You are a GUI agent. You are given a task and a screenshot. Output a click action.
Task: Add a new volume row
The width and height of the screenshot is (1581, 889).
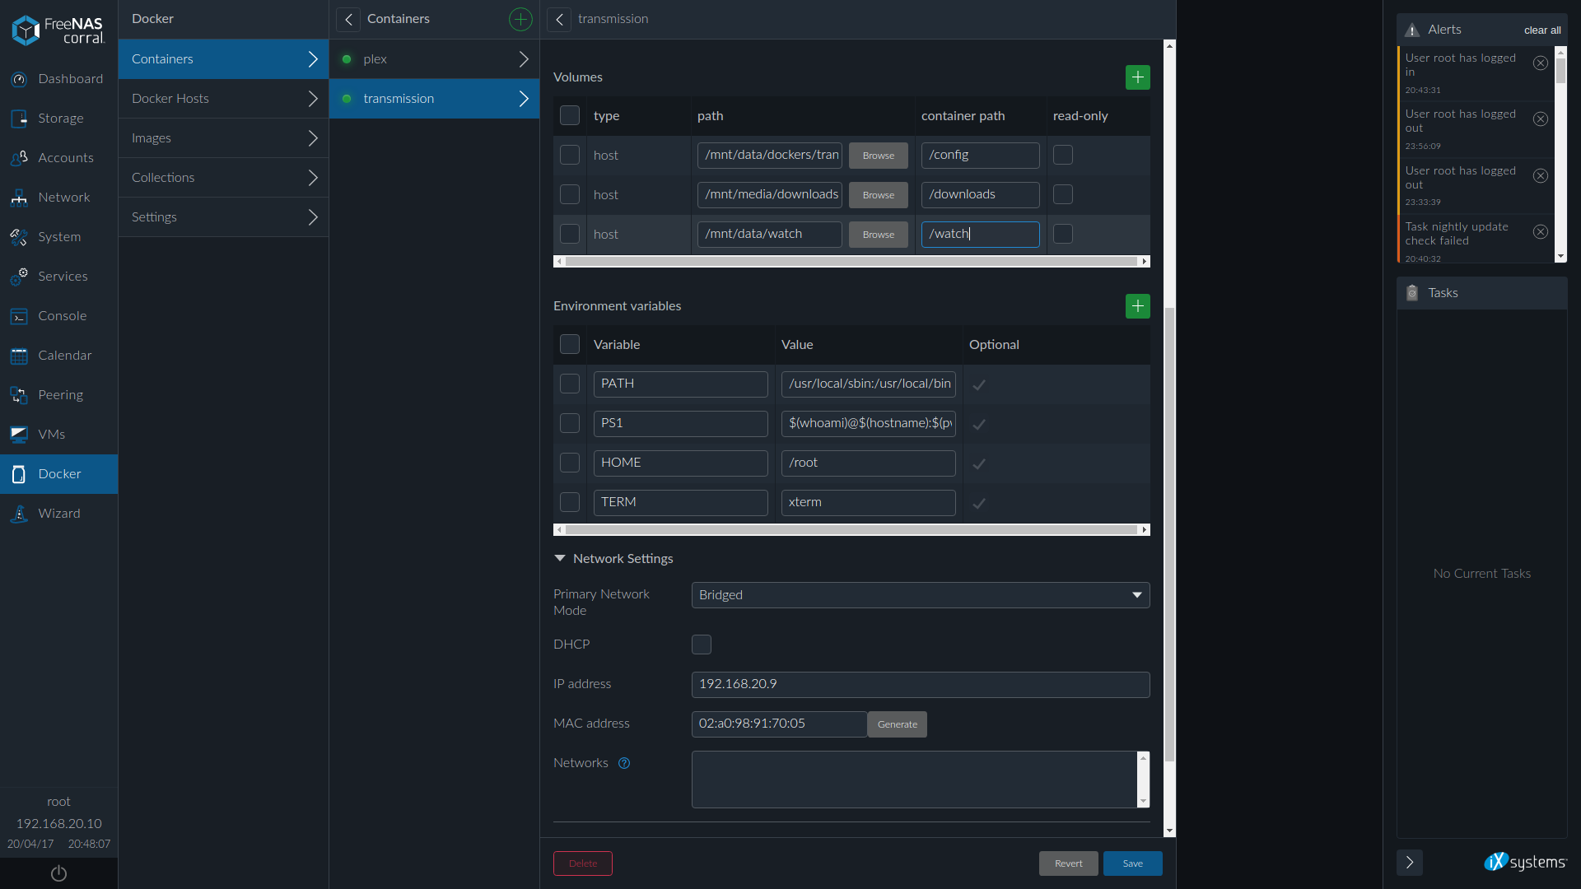pyautogui.click(x=1137, y=77)
